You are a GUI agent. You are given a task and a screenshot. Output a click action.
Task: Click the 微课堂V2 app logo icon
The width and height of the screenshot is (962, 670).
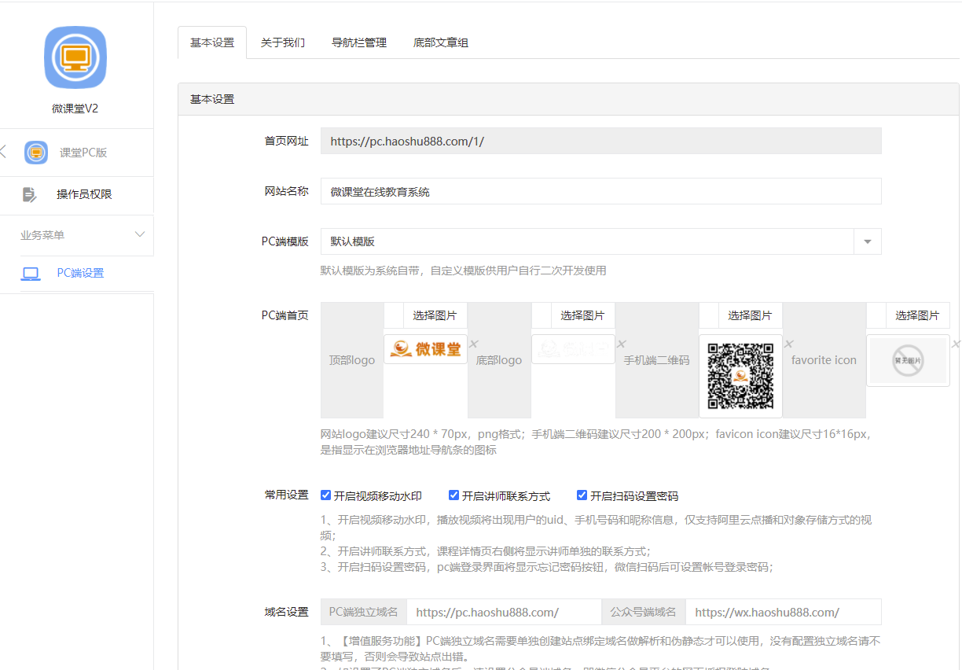point(75,58)
